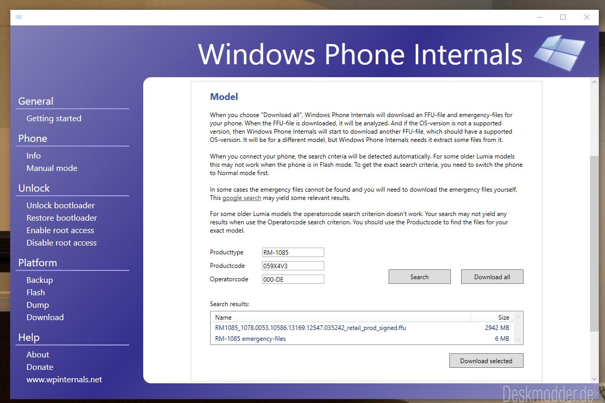The height and width of the screenshot is (403, 605).
Task: Click the app icon in the title bar
Action: click(x=19, y=17)
